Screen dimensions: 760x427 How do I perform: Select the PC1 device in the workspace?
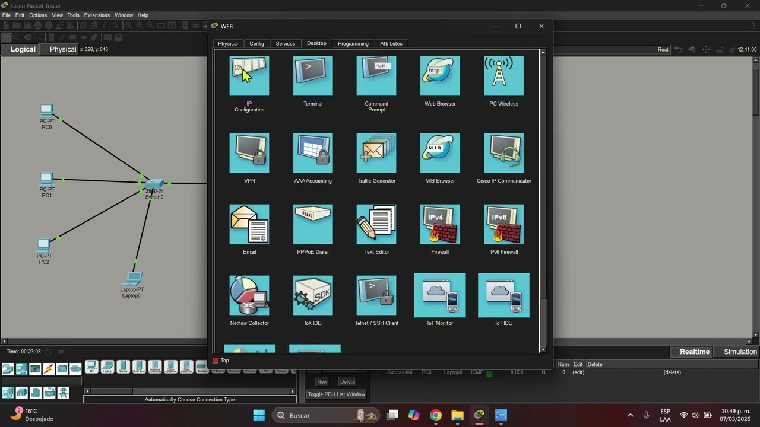click(x=47, y=180)
